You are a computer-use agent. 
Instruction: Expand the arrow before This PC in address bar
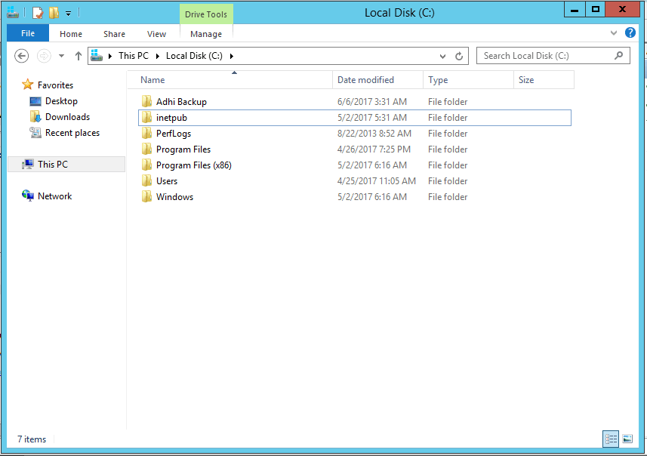[110, 56]
